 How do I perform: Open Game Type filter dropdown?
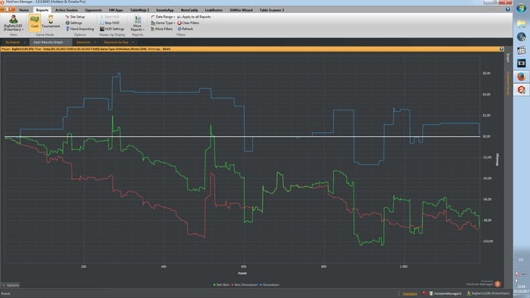(x=163, y=23)
